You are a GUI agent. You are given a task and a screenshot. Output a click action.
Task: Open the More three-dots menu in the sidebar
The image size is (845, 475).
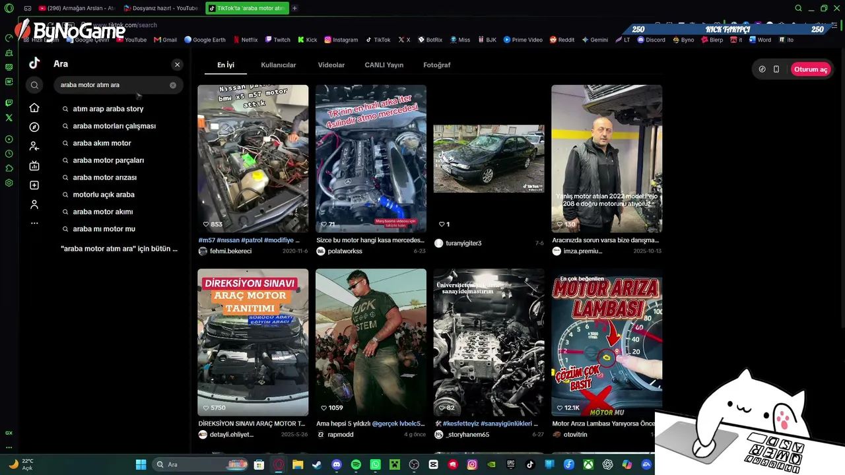(34, 223)
